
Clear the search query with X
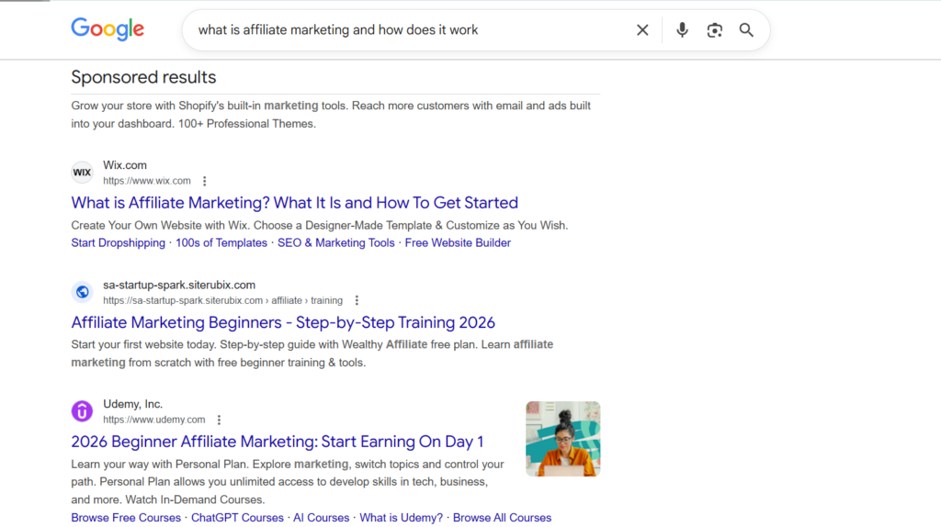click(642, 30)
